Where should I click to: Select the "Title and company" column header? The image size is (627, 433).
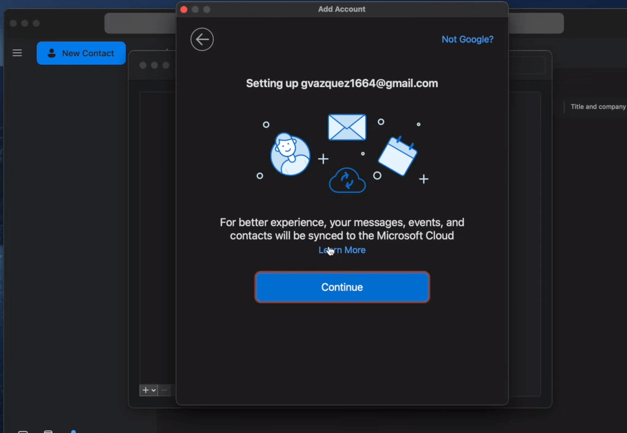(597, 107)
